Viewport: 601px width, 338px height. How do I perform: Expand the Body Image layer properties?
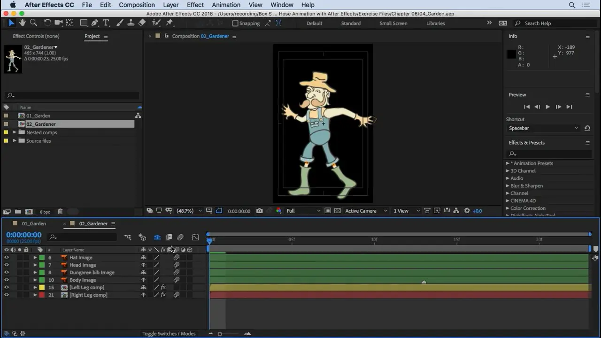tap(35, 280)
